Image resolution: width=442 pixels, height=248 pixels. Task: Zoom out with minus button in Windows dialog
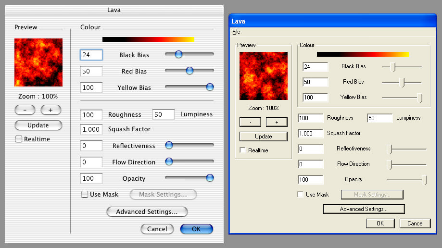point(250,122)
